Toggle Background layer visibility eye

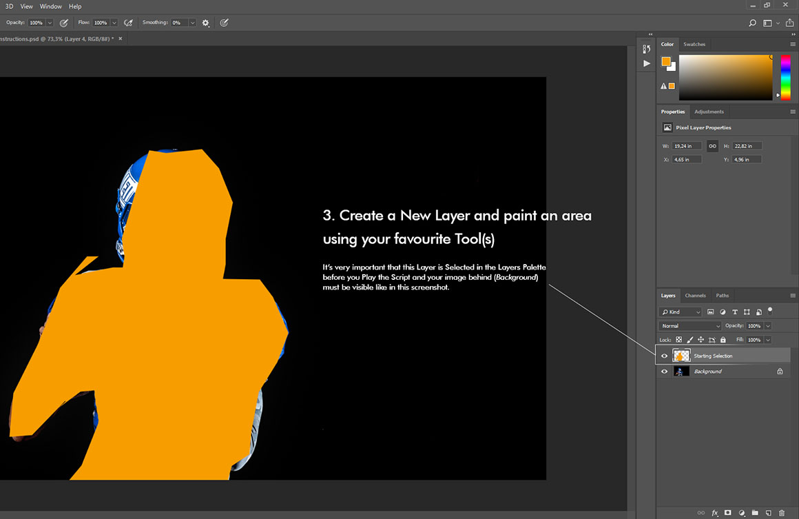click(664, 372)
